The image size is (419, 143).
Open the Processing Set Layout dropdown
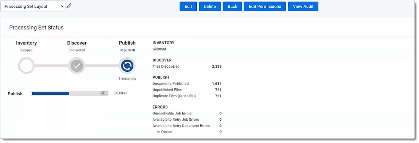click(x=33, y=7)
